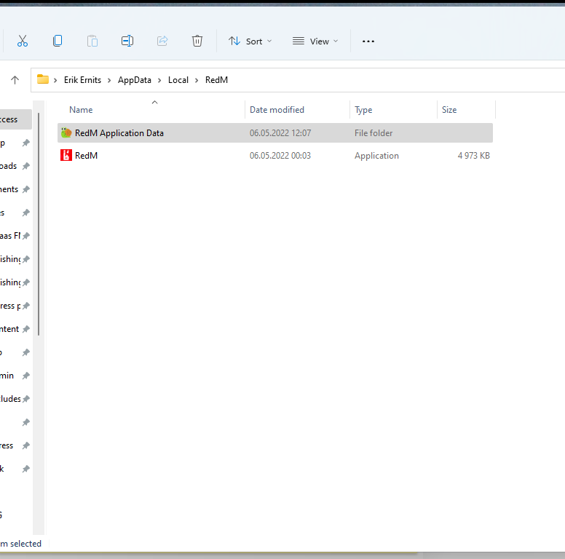Open sidebar item ending in 'oads'
Image resolution: width=565 pixels, height=559 pixels.
[x=16, y=166]
